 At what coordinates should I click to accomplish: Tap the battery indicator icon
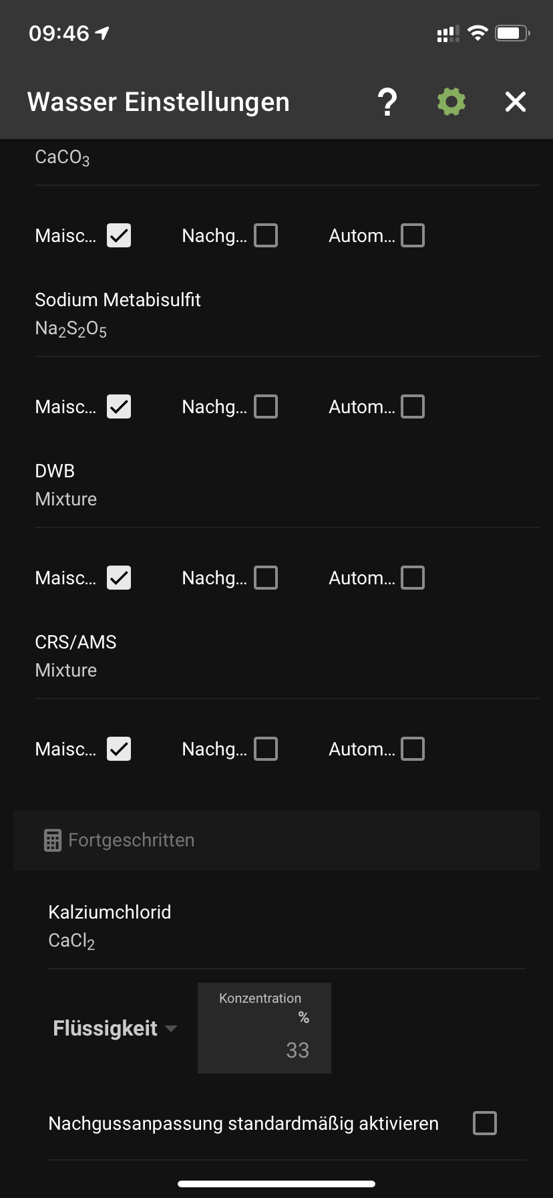coord(512,33)
